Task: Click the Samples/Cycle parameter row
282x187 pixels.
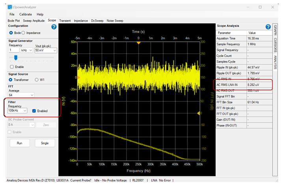Action: click(x=244, y=62)
